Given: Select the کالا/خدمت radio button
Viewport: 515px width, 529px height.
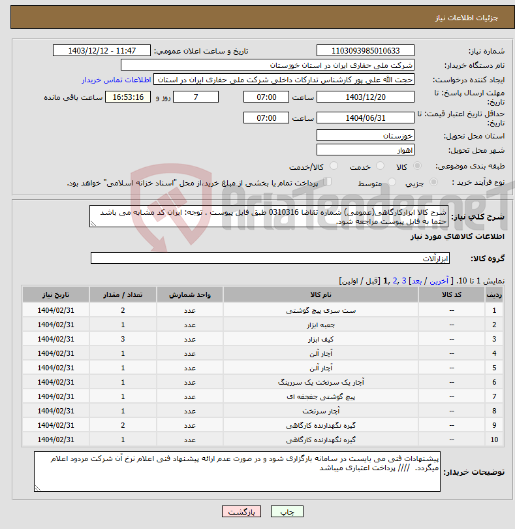Looking at the screenshot, I should click(x=334, y=166).
